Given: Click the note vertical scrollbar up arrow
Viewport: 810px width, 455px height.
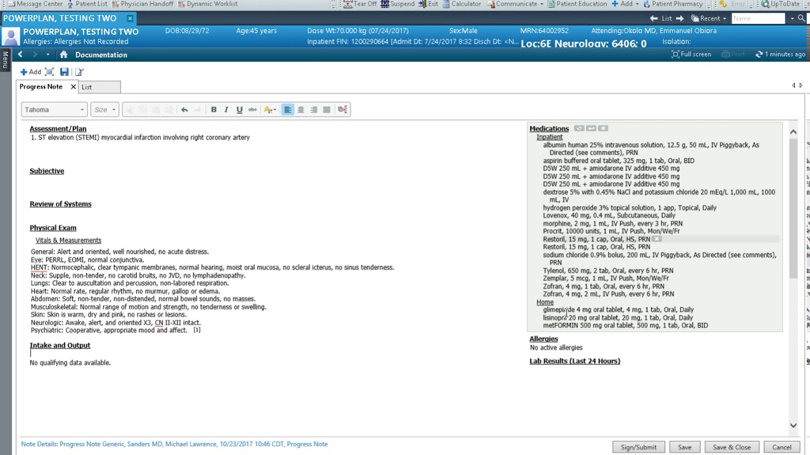Looking at the screenshot, I should point(794,132).
